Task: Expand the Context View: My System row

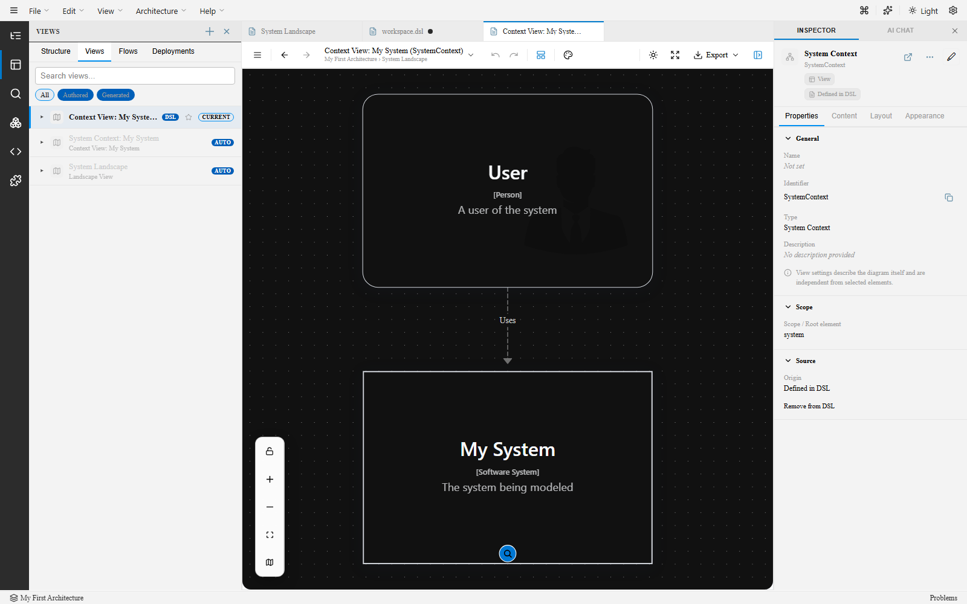Action: pyautogui.click(x=42, y=117)
